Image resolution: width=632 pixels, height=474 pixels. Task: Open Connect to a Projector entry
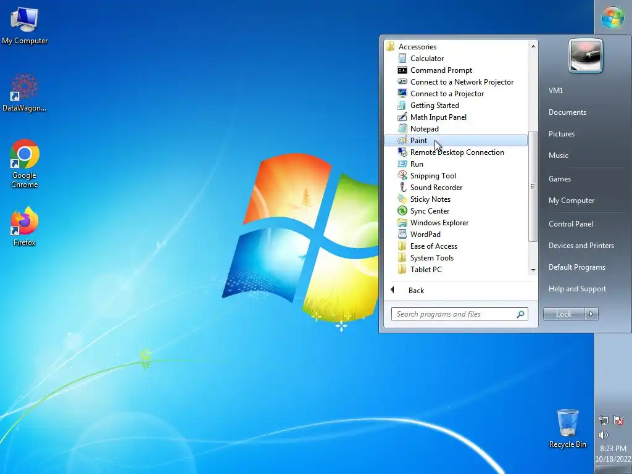point(455,94)
